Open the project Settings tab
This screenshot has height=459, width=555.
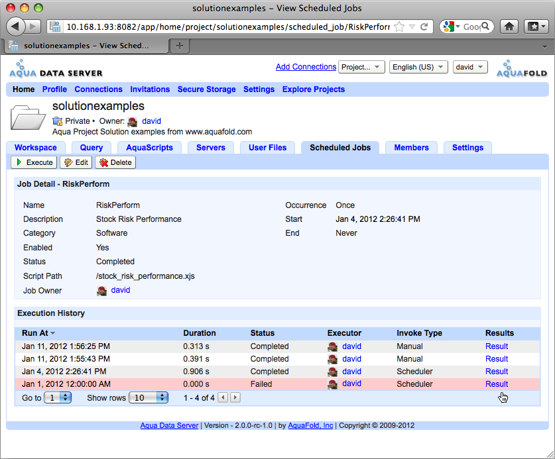click(x=467, y=148)
